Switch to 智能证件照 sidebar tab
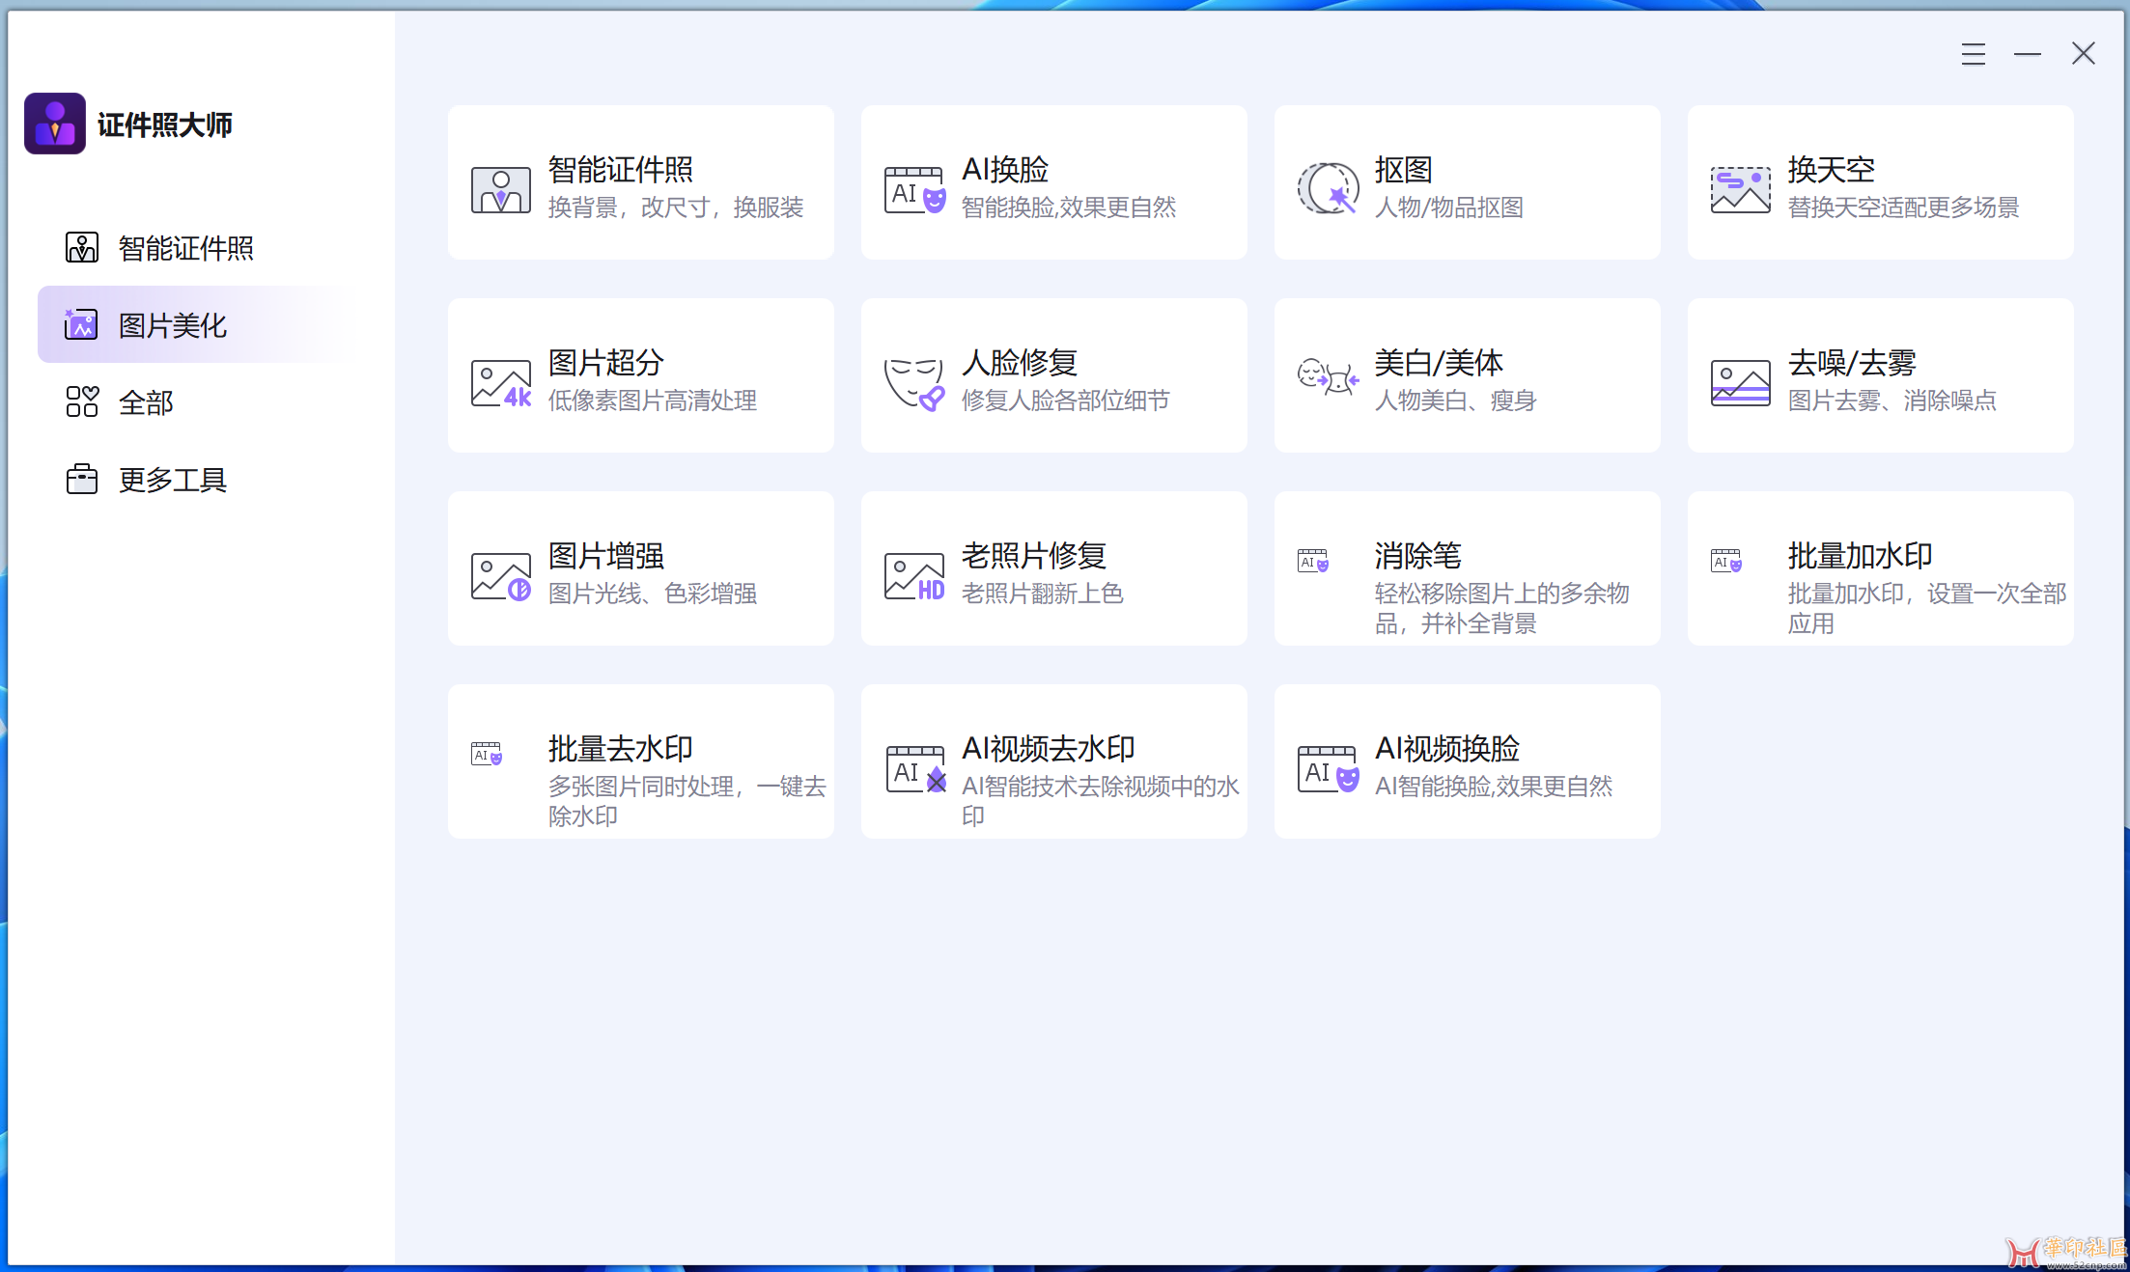 point(183,248)
